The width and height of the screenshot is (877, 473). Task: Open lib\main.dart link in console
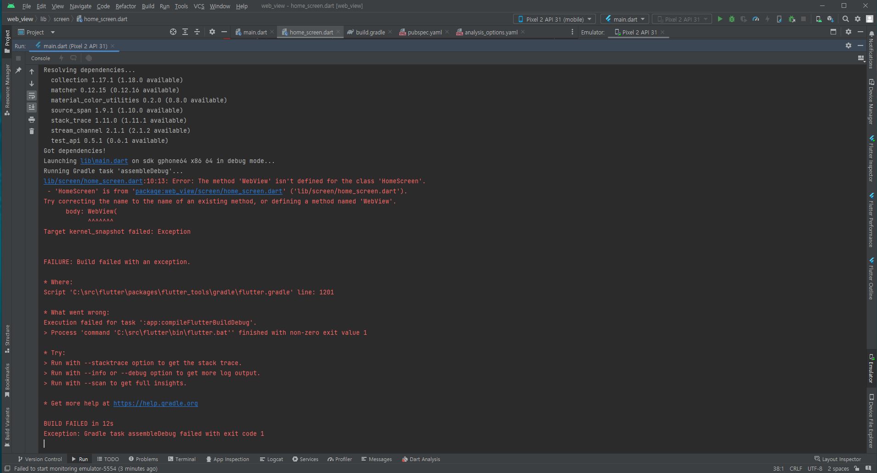coord(104,161)
